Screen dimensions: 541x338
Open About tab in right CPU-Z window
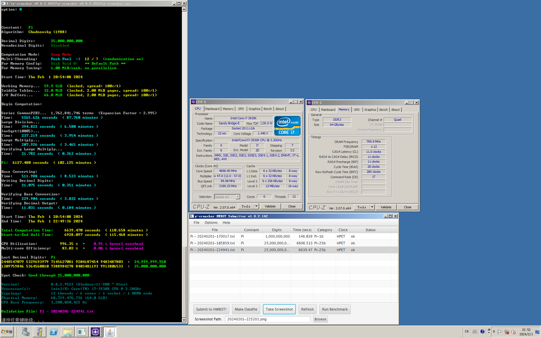click(x=395, y=110)
